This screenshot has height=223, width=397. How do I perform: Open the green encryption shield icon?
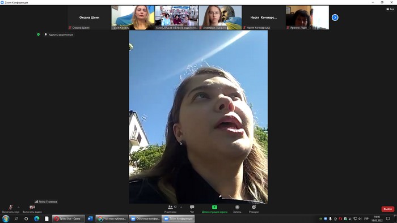pyautogui.click(x=39, y=35)
